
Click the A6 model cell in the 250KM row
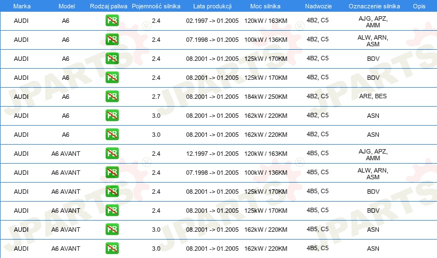(65, 97)
